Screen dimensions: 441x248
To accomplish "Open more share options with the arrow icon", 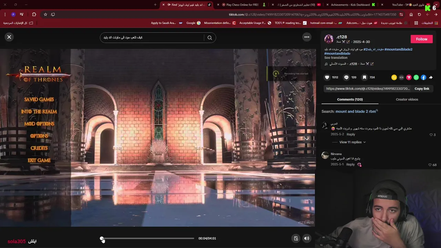I will pos(431,77).
